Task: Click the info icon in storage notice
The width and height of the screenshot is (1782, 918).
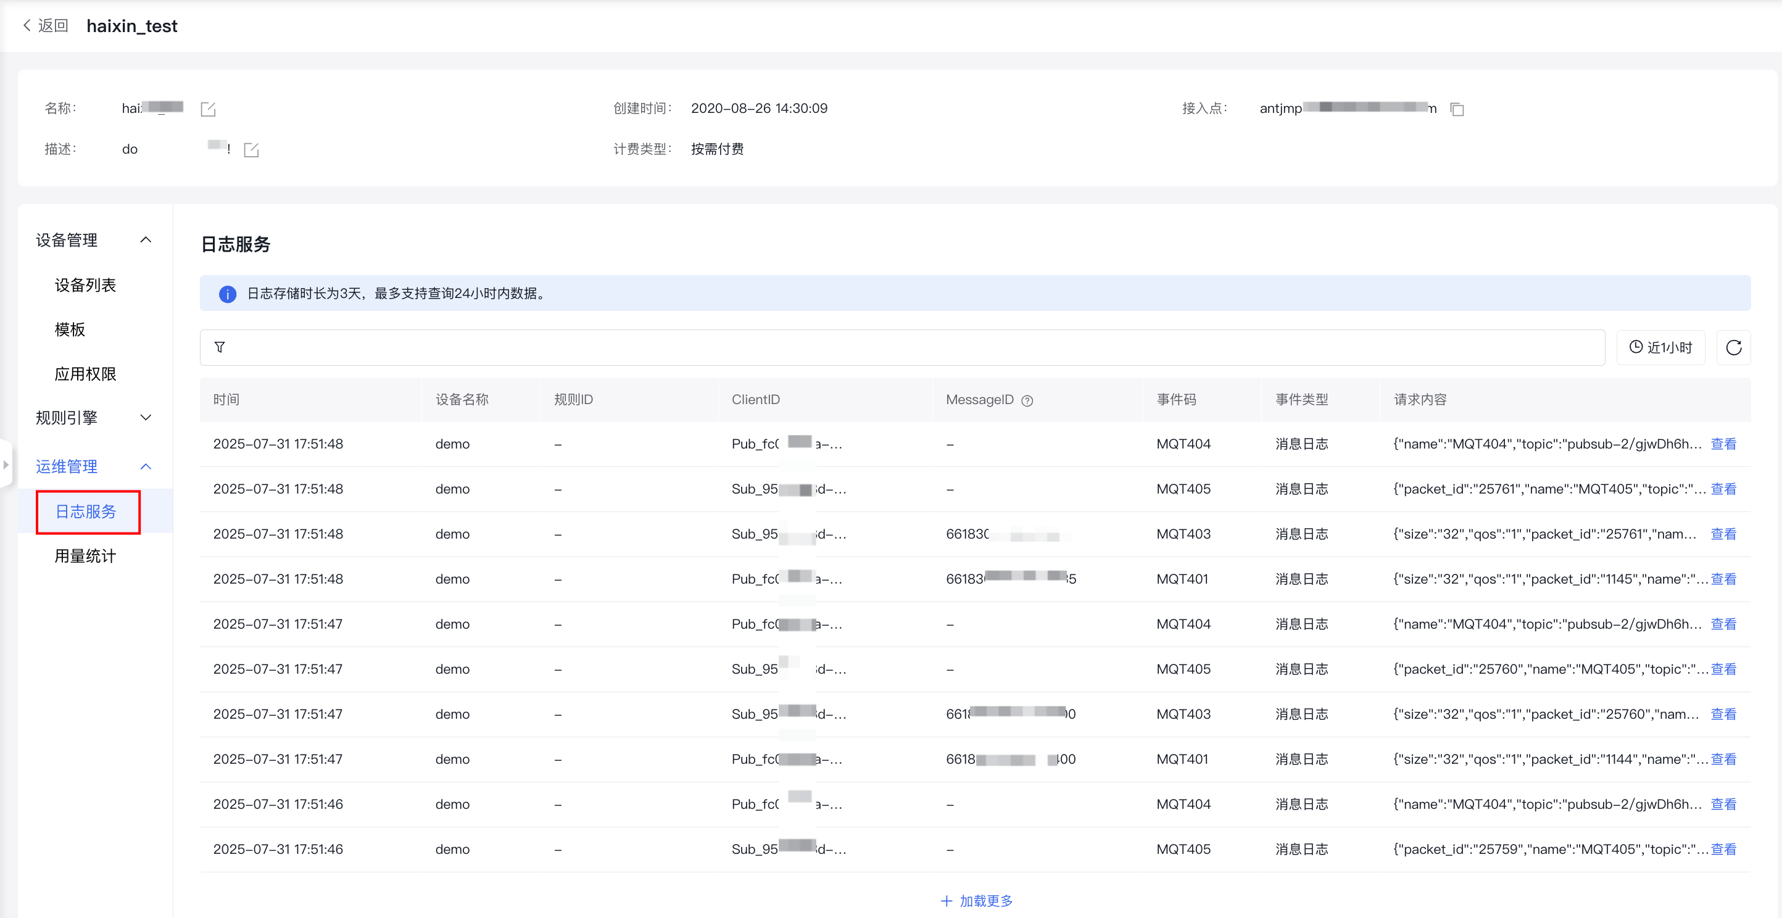Action: click(x=228, y=294)
